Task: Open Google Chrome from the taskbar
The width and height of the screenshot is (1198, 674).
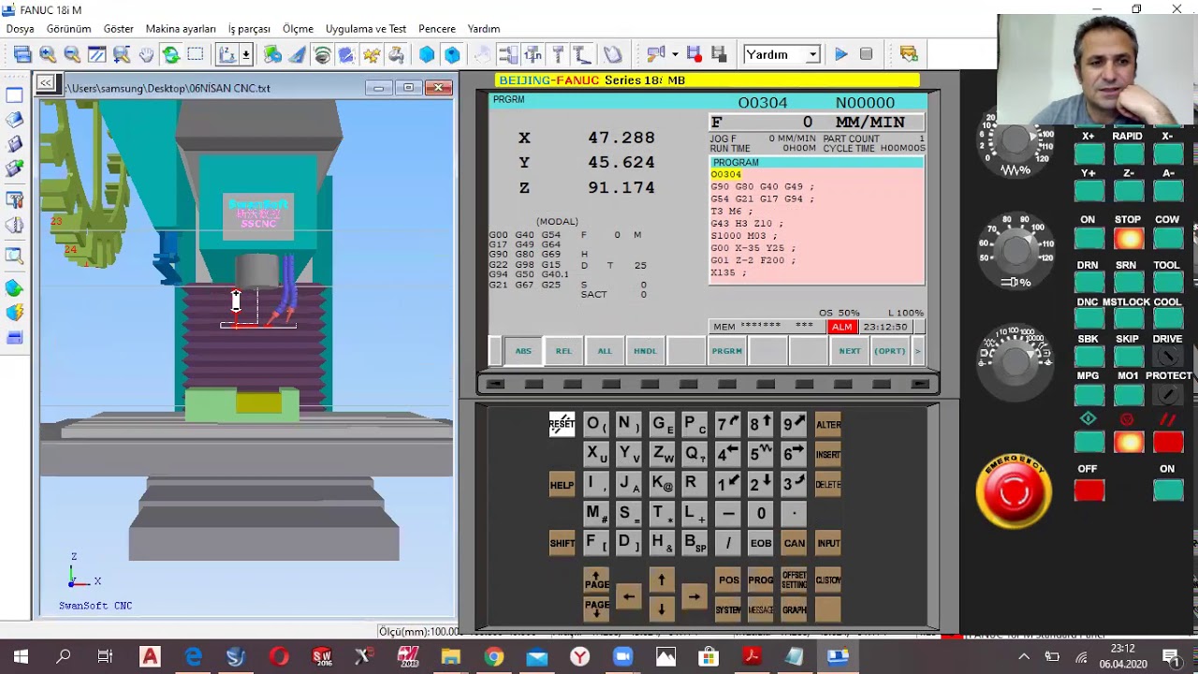Action: coord(493,656)
